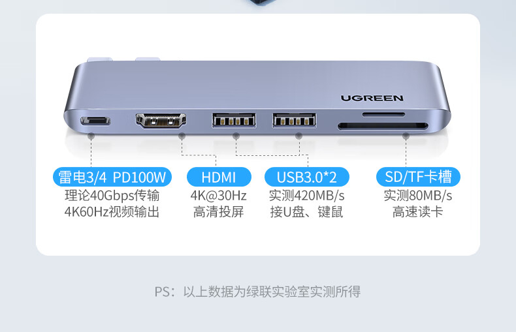Click the small TF card slot

[383, 115]
